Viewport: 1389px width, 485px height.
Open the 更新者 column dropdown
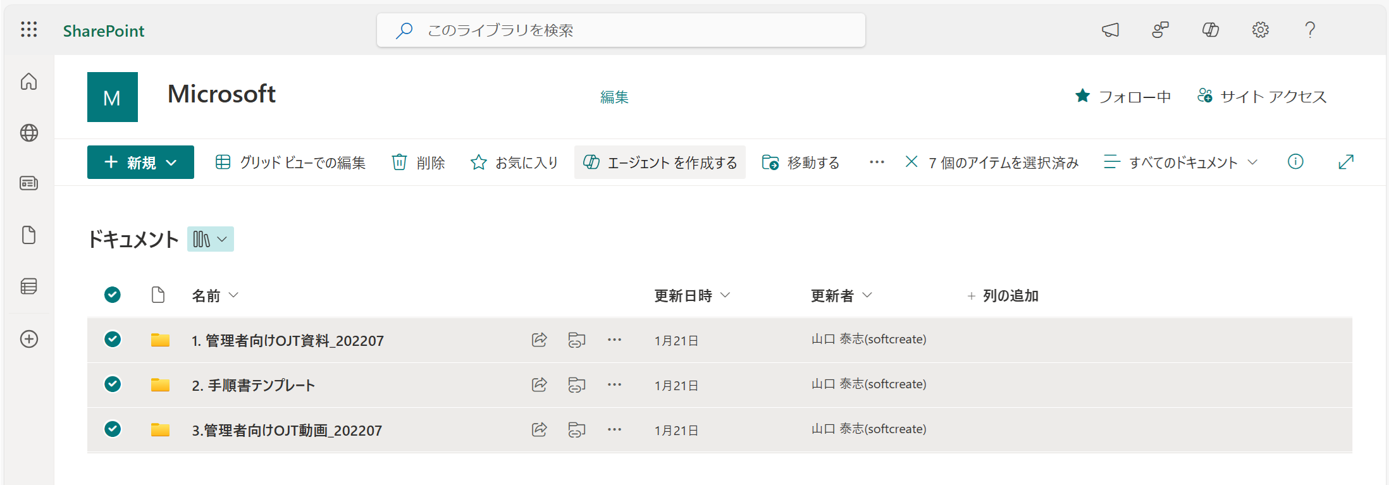tap(841, 295)
